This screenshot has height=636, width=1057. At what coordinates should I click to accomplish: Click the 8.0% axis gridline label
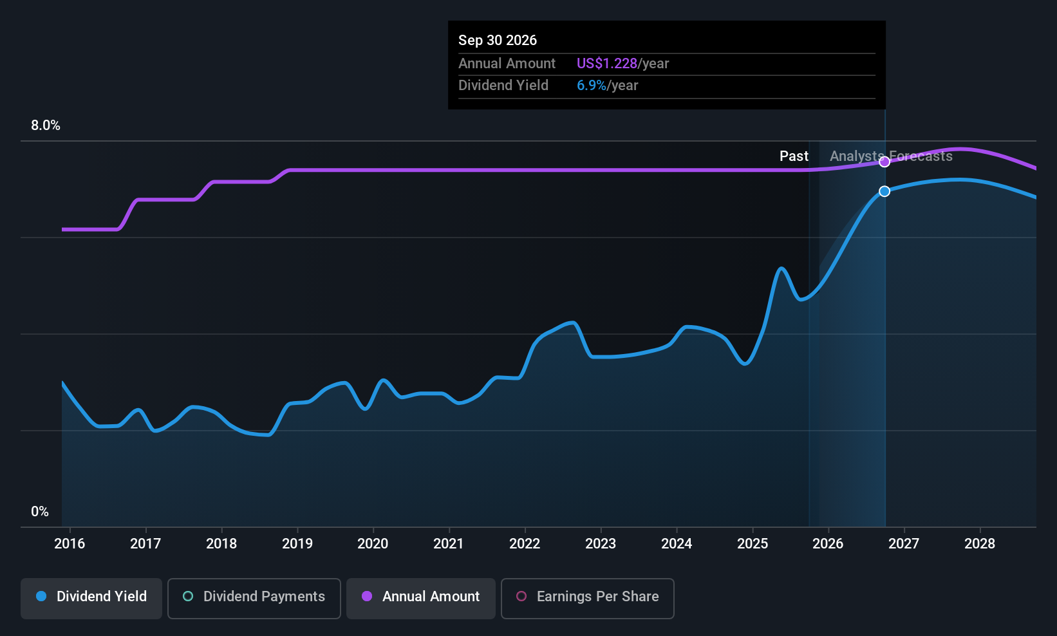[x=45, y=126]
